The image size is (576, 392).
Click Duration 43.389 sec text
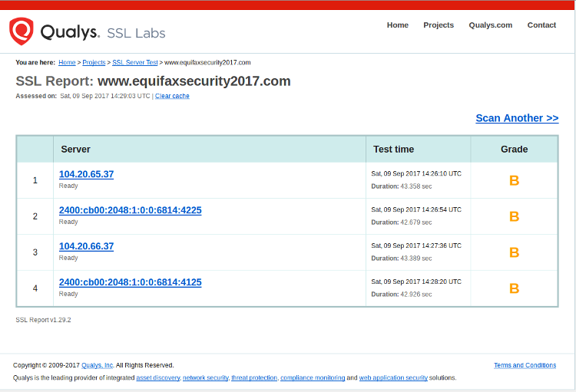[x=402, y=258]
